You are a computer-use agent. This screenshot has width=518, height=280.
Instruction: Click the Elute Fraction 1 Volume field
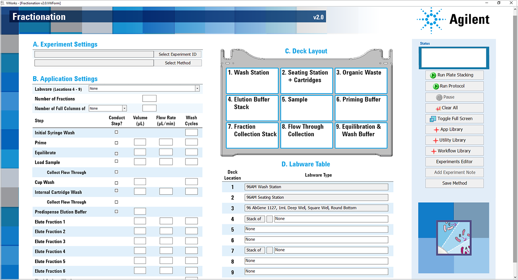(x=140, y=221)
